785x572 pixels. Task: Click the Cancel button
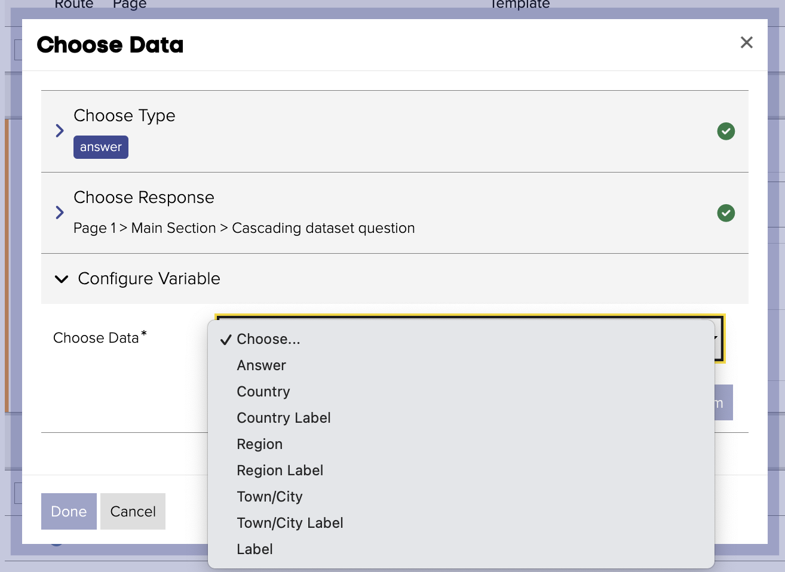[x=133, y=511]
